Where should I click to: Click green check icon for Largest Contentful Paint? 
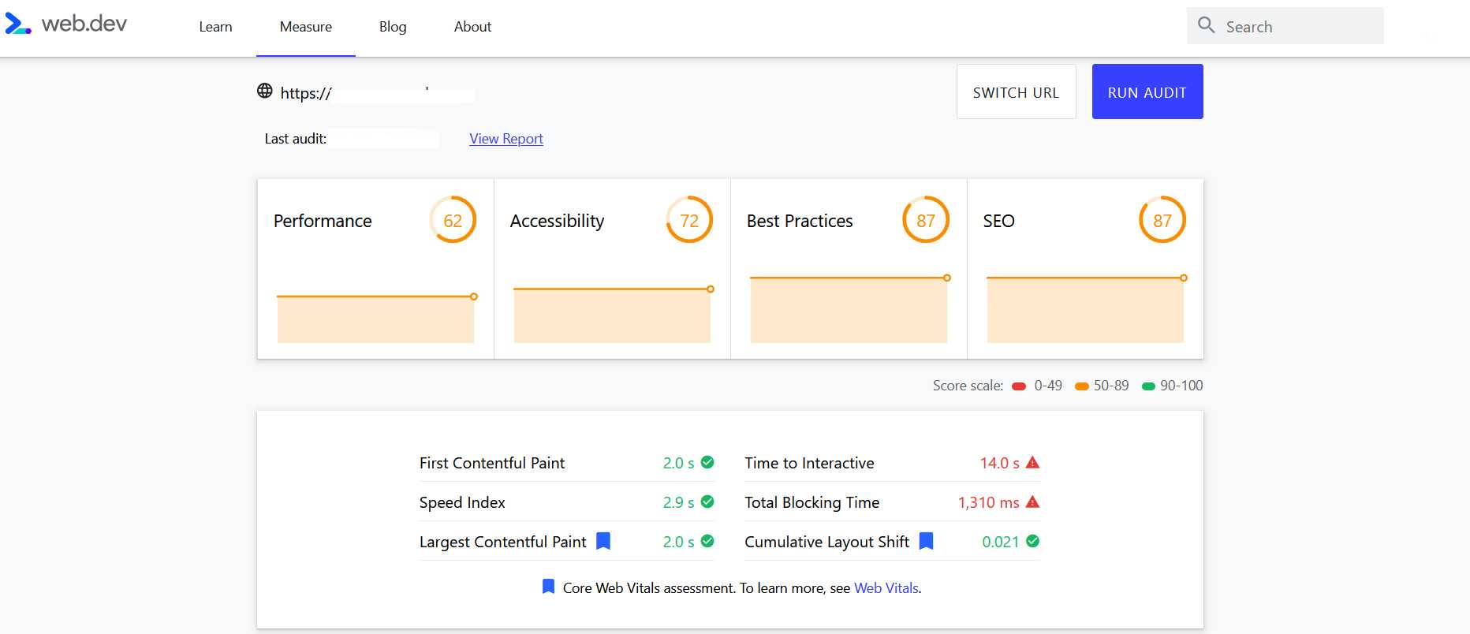point(707,541)
